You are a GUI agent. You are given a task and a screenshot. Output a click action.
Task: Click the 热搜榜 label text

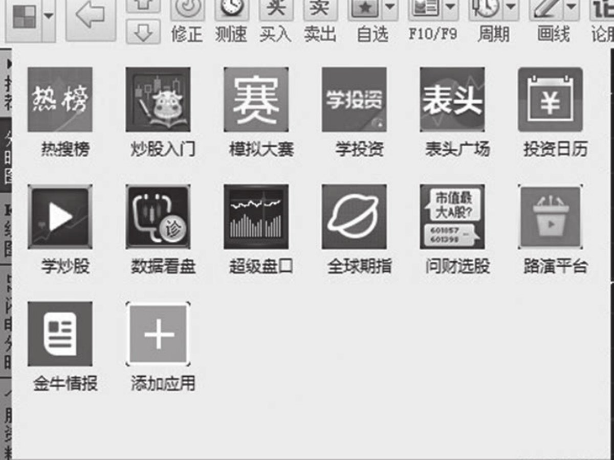[65, 149]
